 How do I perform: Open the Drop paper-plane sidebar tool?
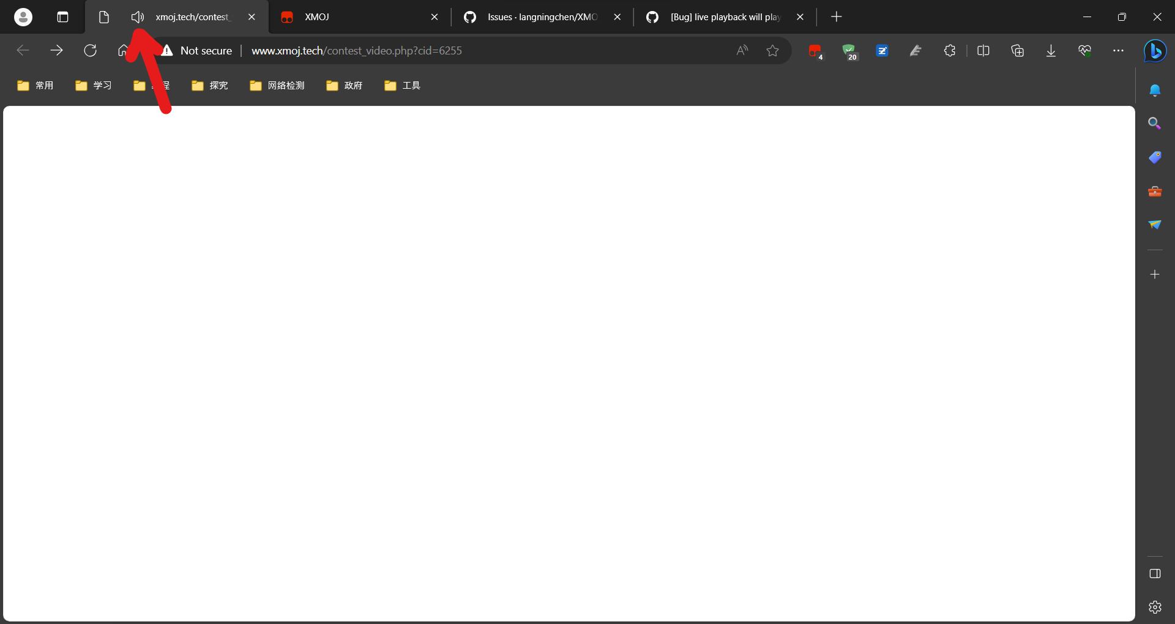tap(1155, 225)
